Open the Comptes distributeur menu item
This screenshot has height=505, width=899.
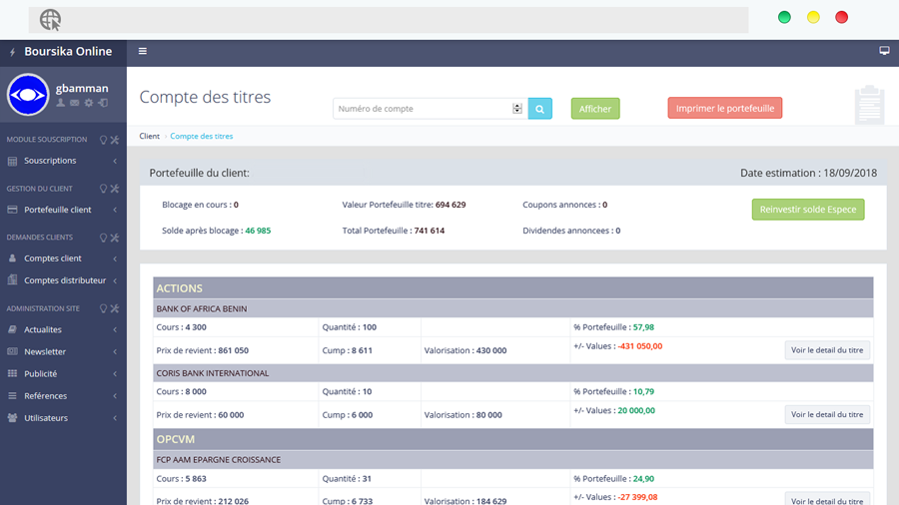coord(63,280)
